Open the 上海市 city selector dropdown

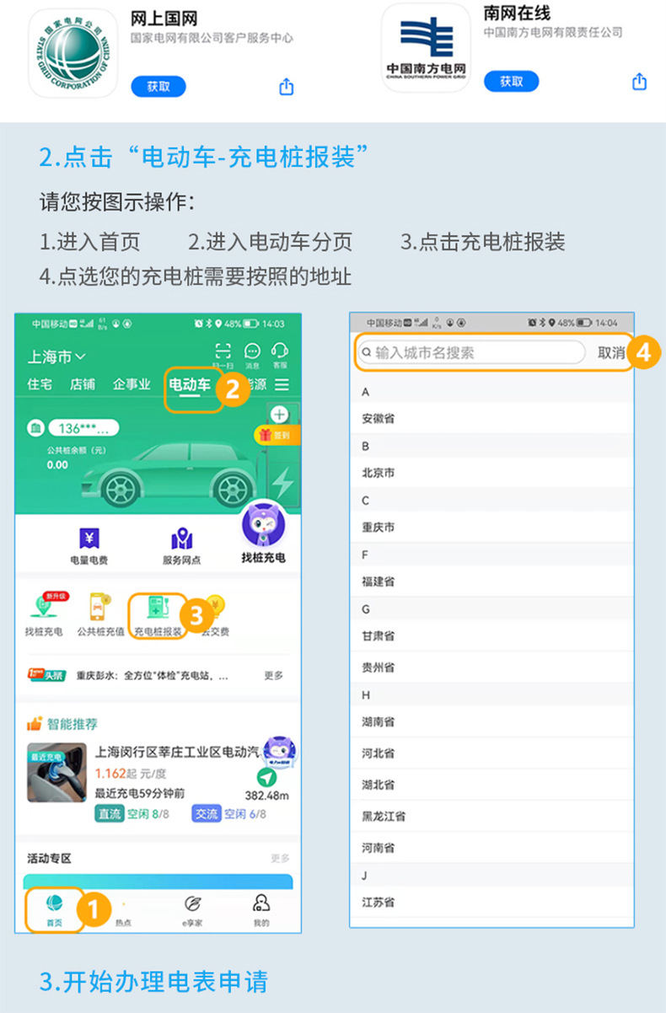pos(56,357)
